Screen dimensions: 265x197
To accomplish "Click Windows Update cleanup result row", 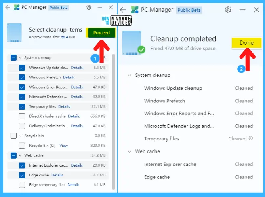I will pyautogui.click(x=198, y=88).
